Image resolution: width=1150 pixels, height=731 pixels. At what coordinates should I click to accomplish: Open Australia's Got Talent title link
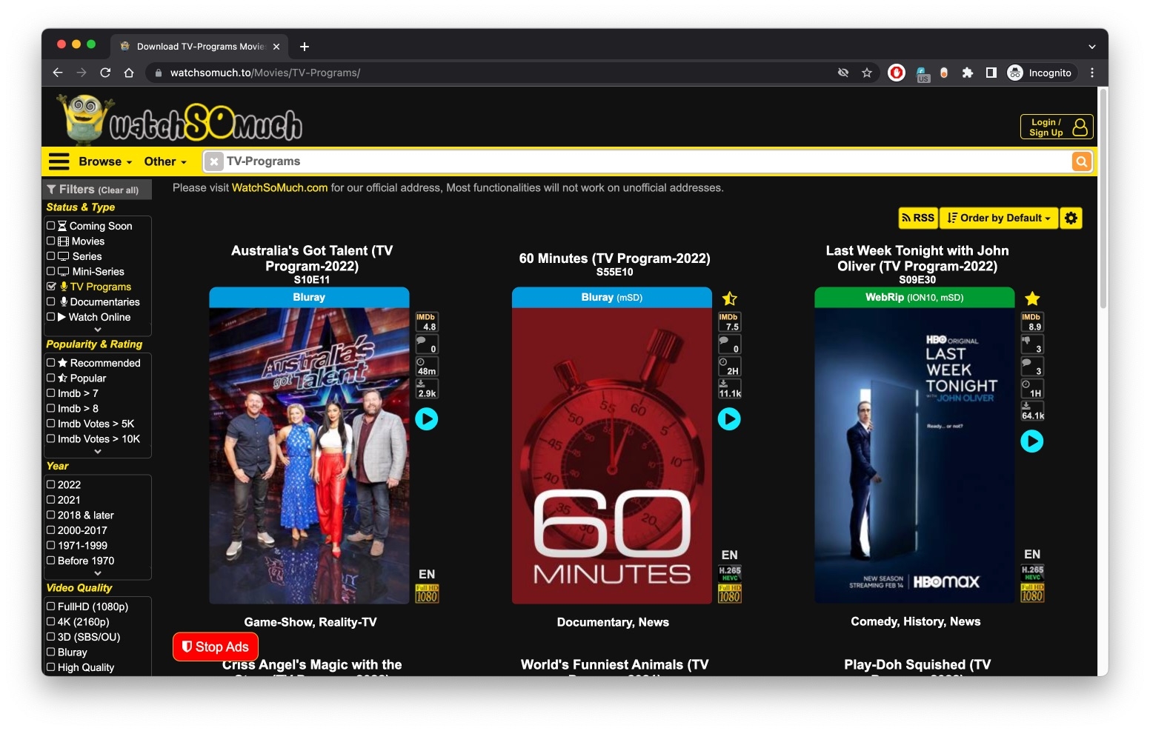point(311,258)
